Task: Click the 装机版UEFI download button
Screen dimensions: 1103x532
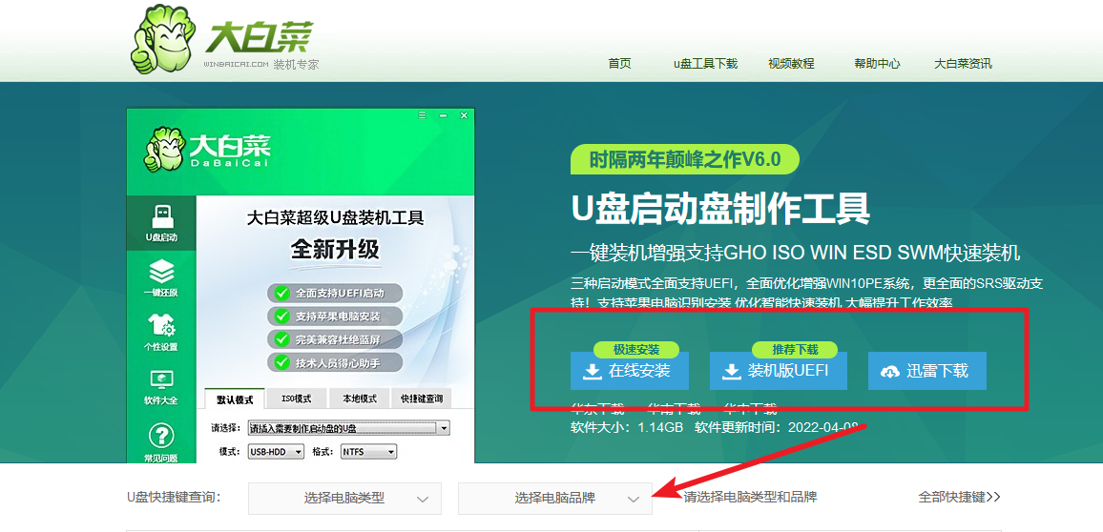Action: point(778,371)
